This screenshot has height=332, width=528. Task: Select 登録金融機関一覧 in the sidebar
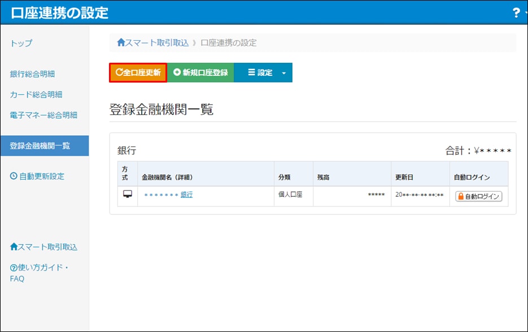[x=45, y=146]
